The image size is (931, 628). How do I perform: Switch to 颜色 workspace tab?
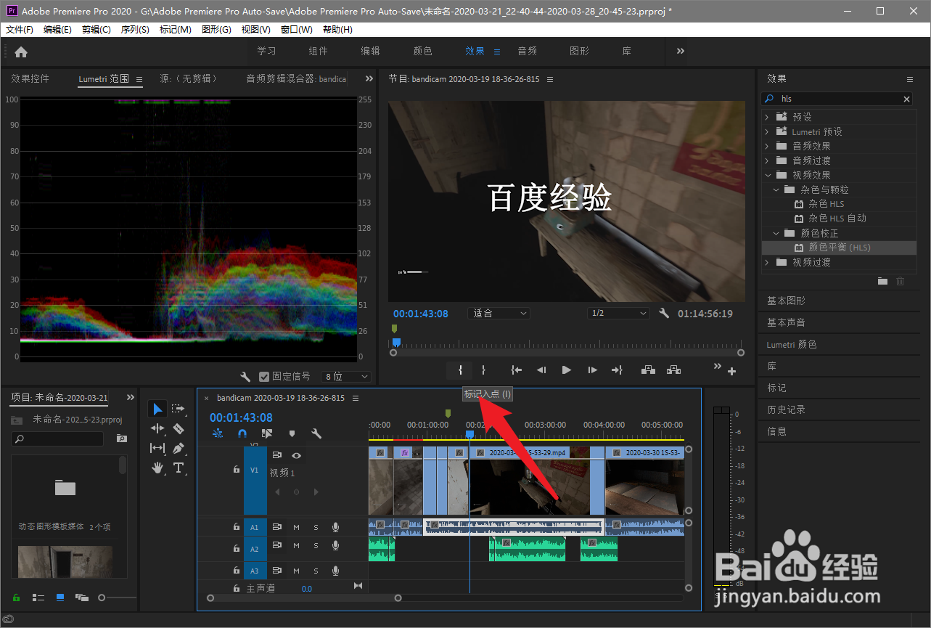point(423,51)
